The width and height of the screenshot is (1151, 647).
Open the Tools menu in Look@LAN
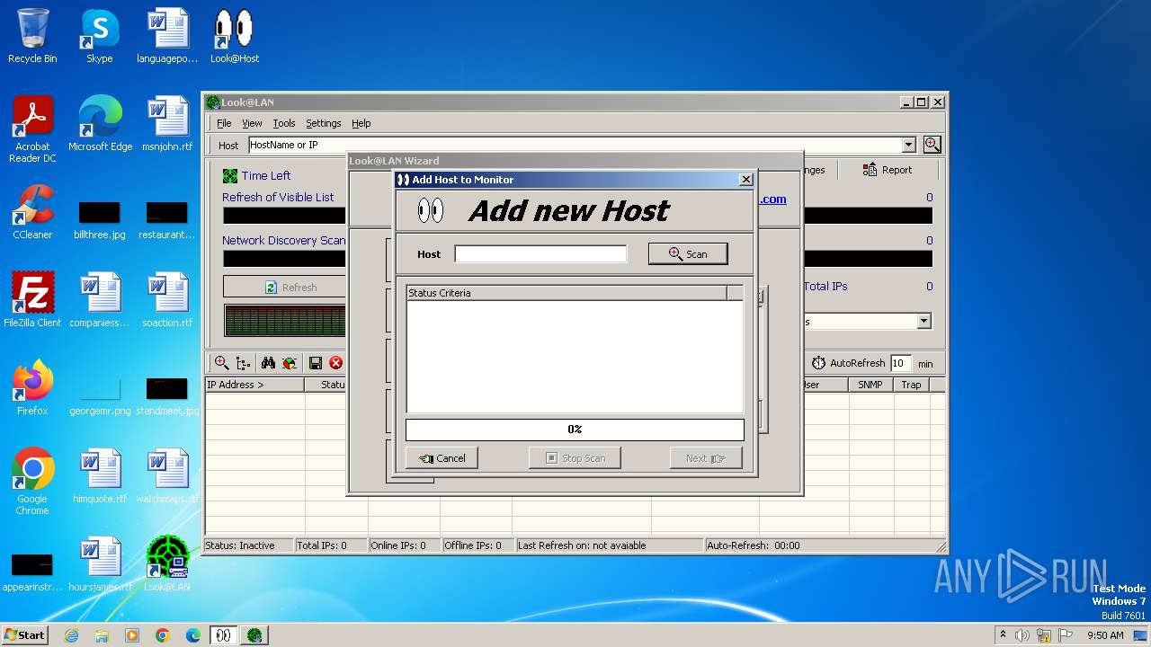(284, 123)
